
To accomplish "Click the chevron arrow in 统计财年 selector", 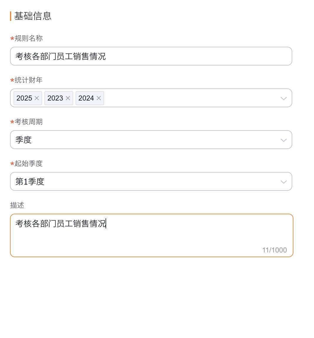I will [x=283, y=98].
